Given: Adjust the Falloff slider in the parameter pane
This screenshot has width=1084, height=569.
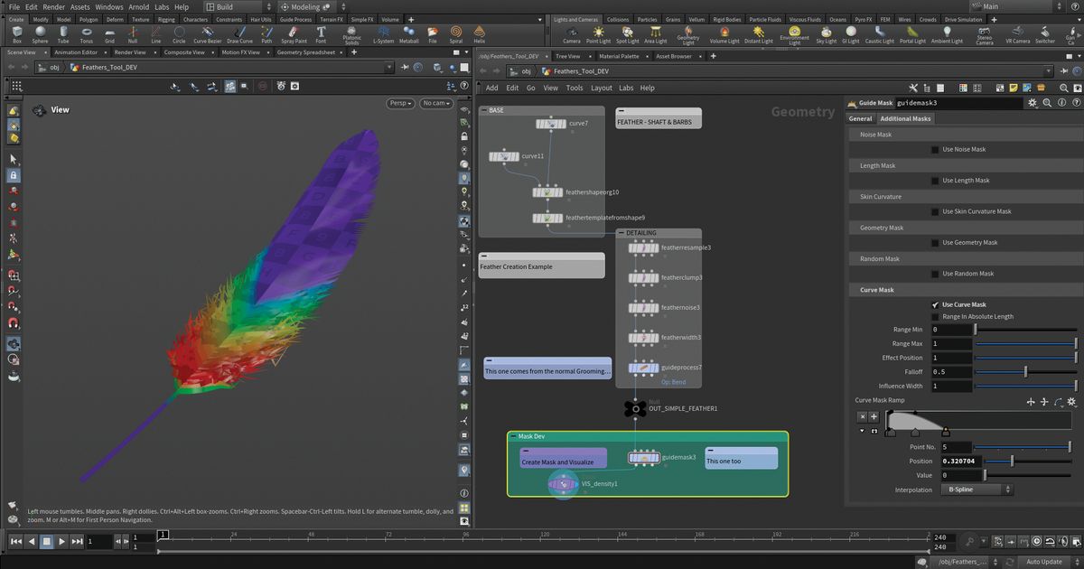Looking at the screenshot, I should (x=1026, y=371).
